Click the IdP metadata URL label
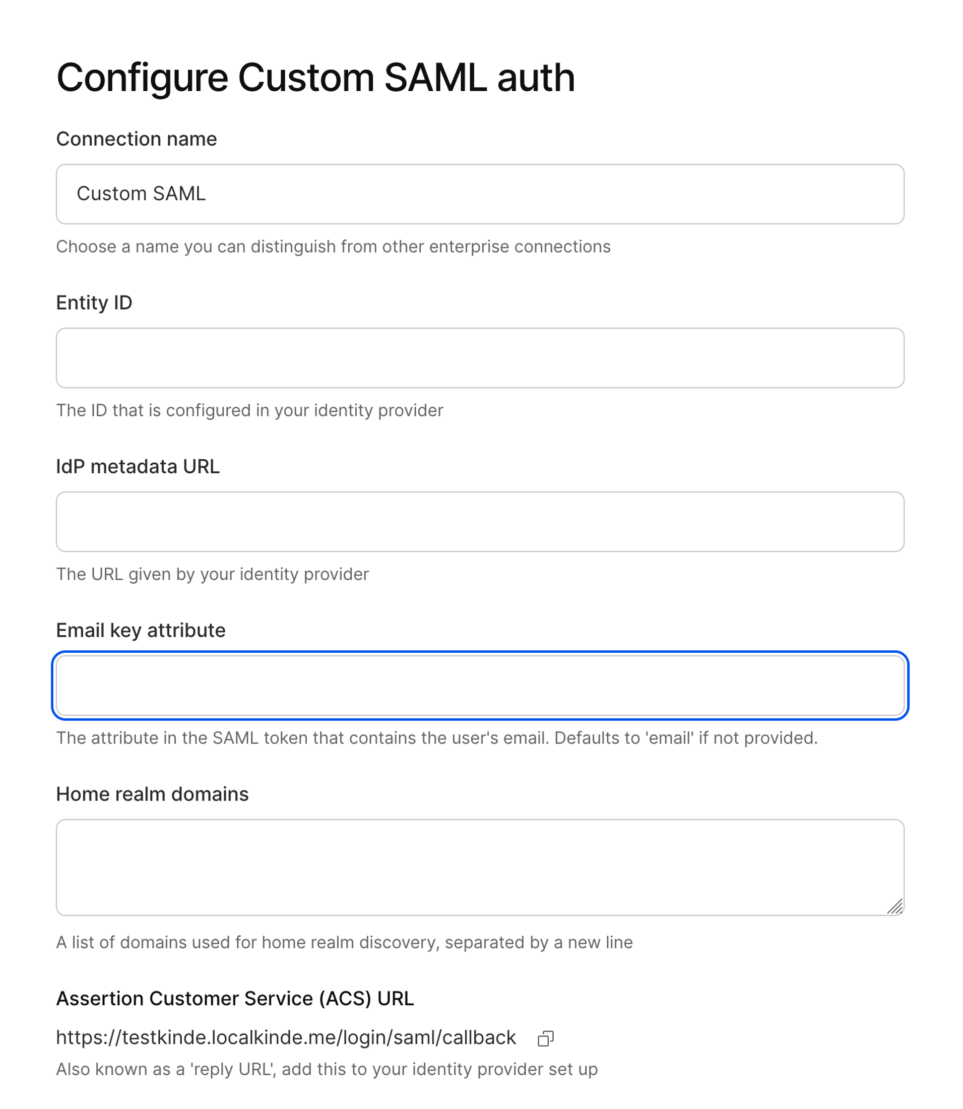Viewport: 963px width, 1109px height. pos(139,466)
